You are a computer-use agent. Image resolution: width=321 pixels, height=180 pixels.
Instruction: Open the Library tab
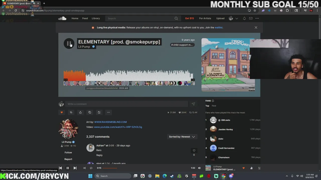[x=96, y=18]
